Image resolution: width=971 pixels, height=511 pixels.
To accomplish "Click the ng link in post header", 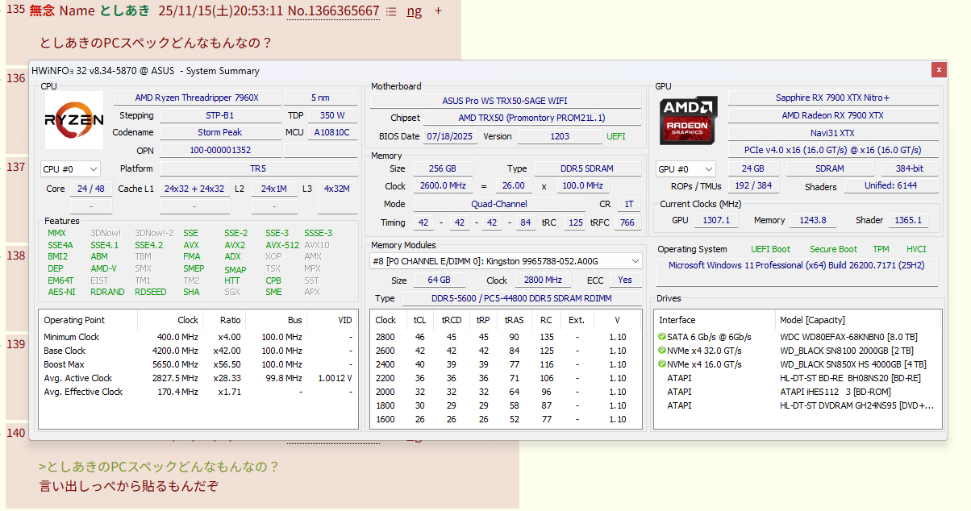I will 414,11.
